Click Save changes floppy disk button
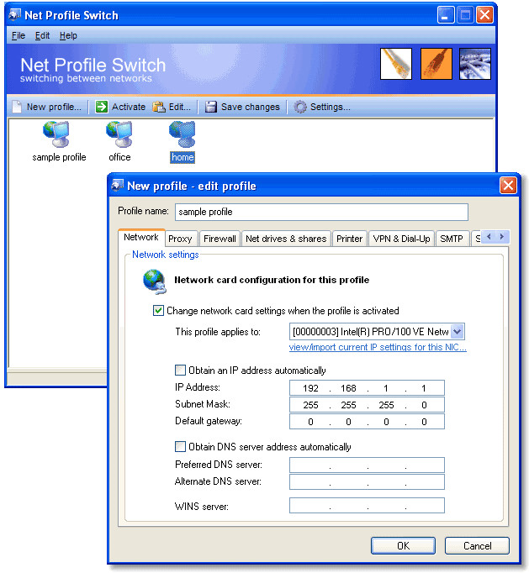Screen dimensions: 529x573 242,107
